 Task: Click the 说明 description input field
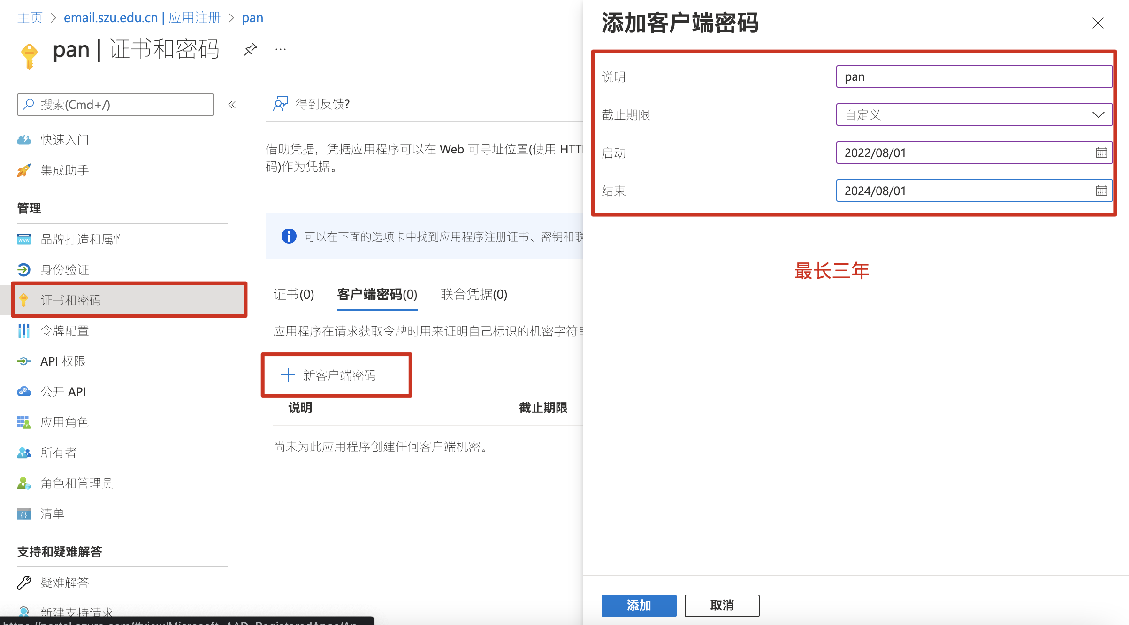(974, 77)
